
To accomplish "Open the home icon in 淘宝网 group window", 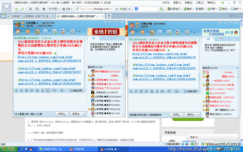I will tap(133, 32).
